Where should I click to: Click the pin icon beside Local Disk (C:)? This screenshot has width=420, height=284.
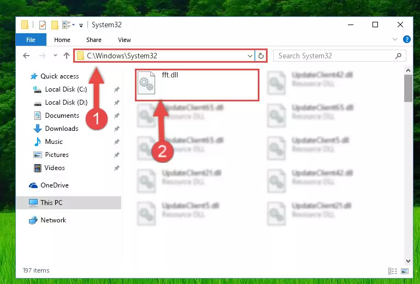point(116,89)
